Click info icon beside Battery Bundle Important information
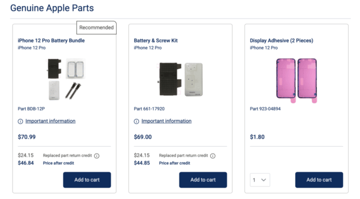 coord(21,122)
